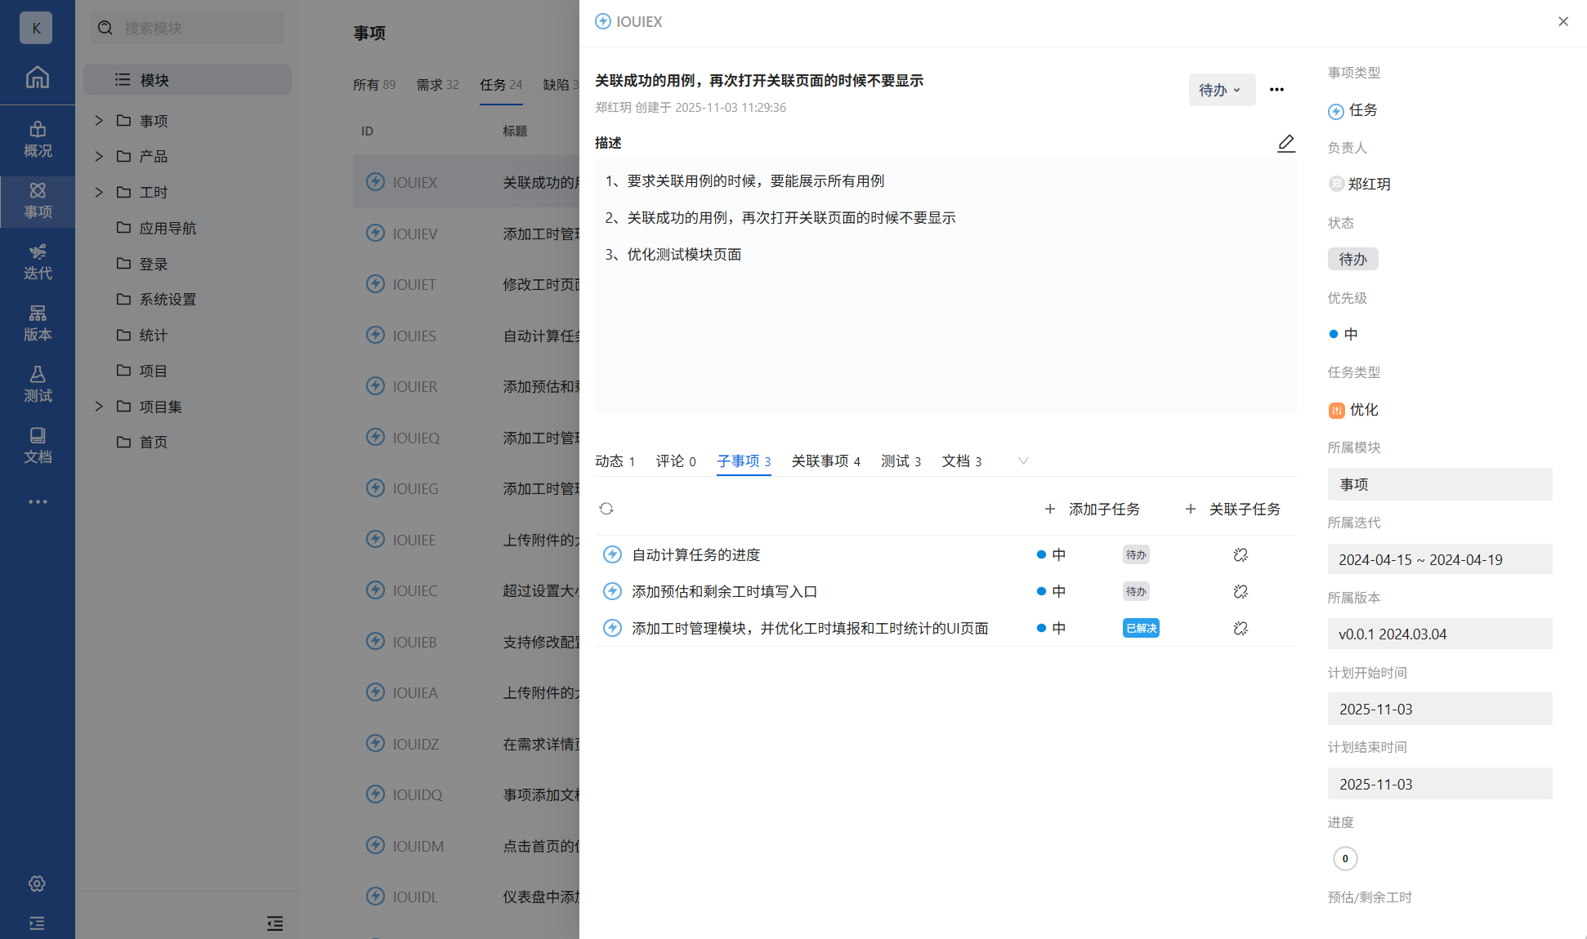Go to 测试 in the sidebar
Image resolution: width=1587 pixels, height=939 pixels.
click(38, 384)
